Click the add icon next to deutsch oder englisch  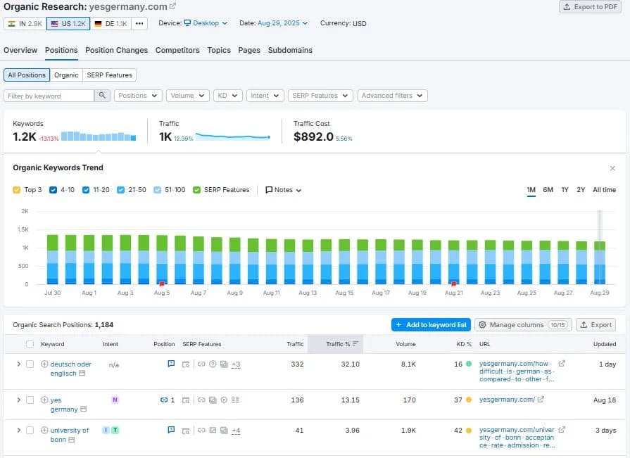[44, 364]
